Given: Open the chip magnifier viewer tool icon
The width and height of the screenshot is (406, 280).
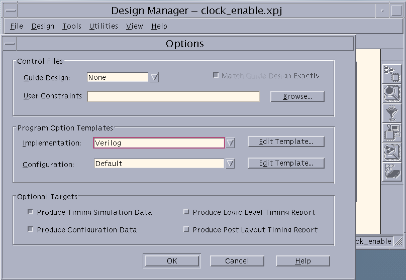Looking at the screenshot, I should point(391,93).
